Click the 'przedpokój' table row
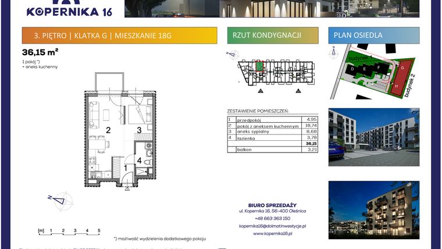Screen dimensions: 442x249 click(x=273, y=120)
